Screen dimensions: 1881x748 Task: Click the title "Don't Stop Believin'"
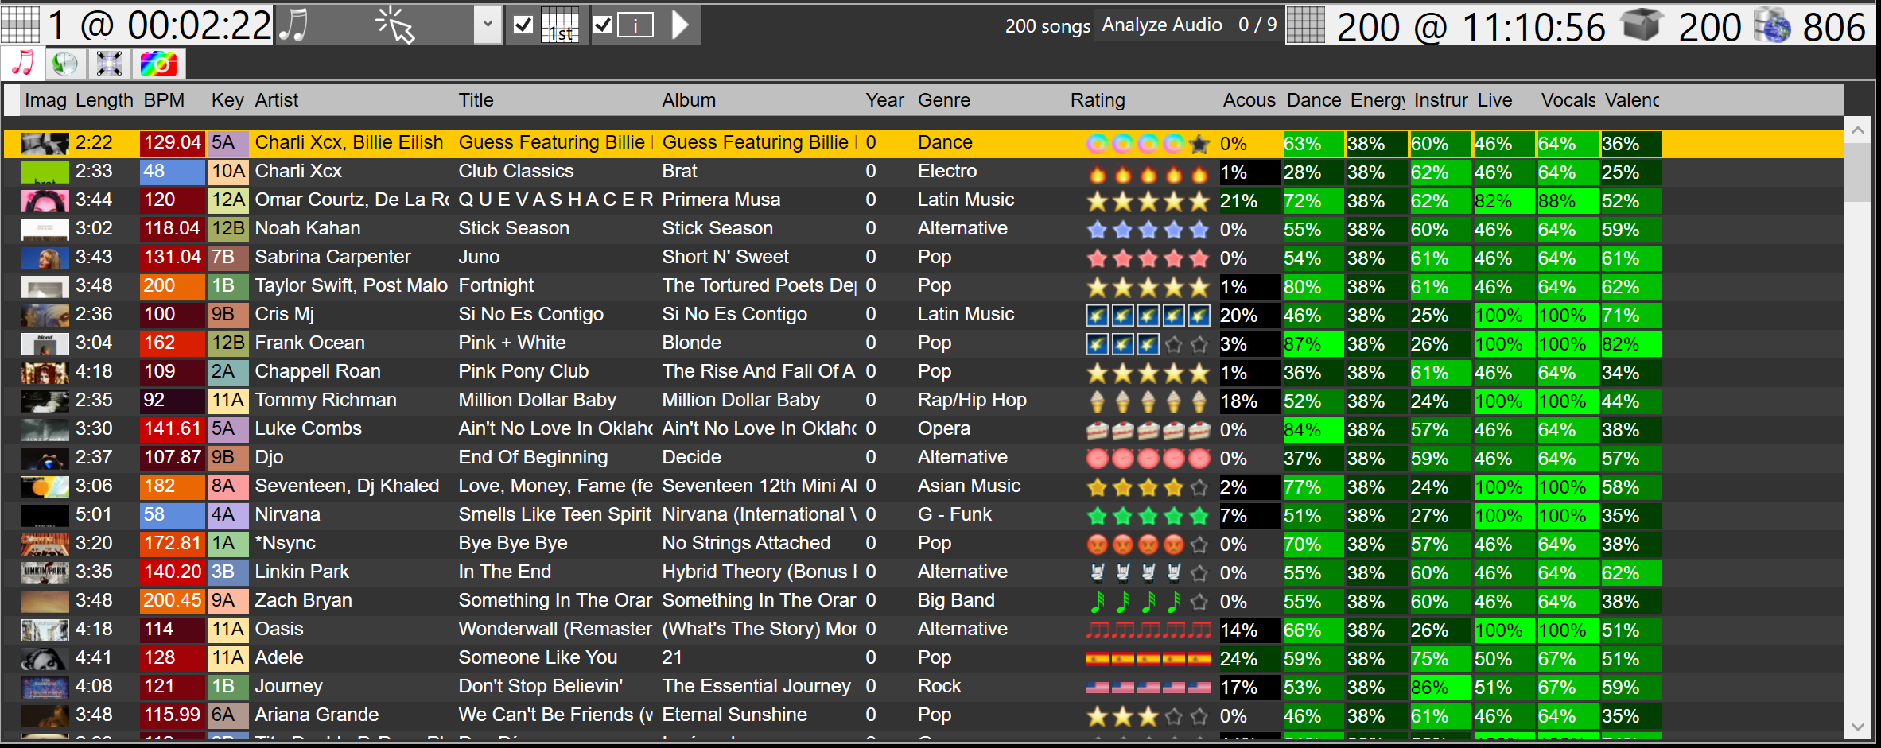[x=540, y=686]
